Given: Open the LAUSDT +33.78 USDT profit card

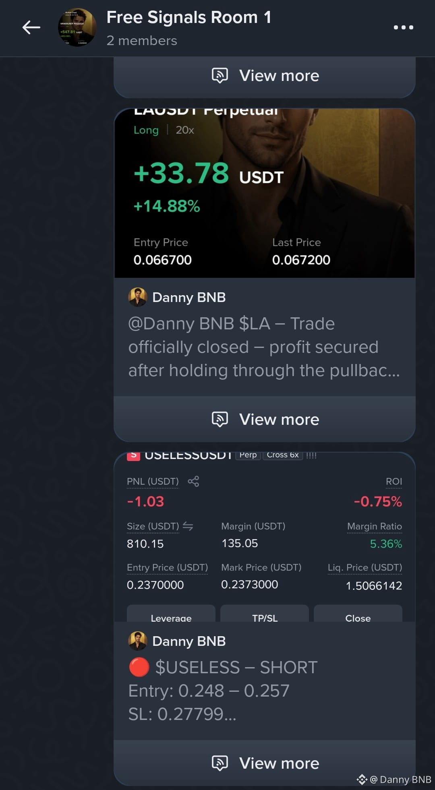Looking at the screenshot, I should point(265,193).
